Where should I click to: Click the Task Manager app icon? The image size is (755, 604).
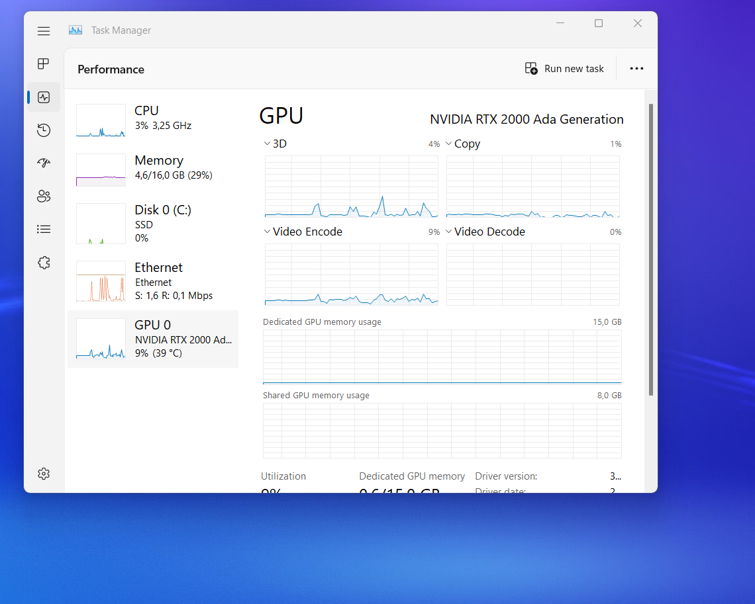click(75, 30)
